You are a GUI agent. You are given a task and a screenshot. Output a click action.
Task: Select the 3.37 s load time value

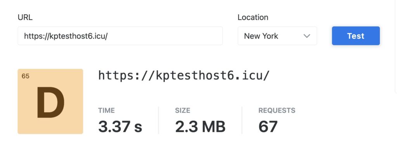[x=120, y=126]
